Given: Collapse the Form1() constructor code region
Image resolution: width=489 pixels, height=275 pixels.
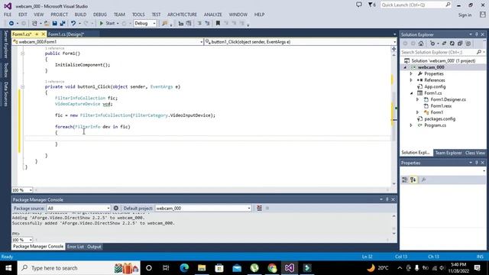Looking at the screenshot, I should point(22,53).
